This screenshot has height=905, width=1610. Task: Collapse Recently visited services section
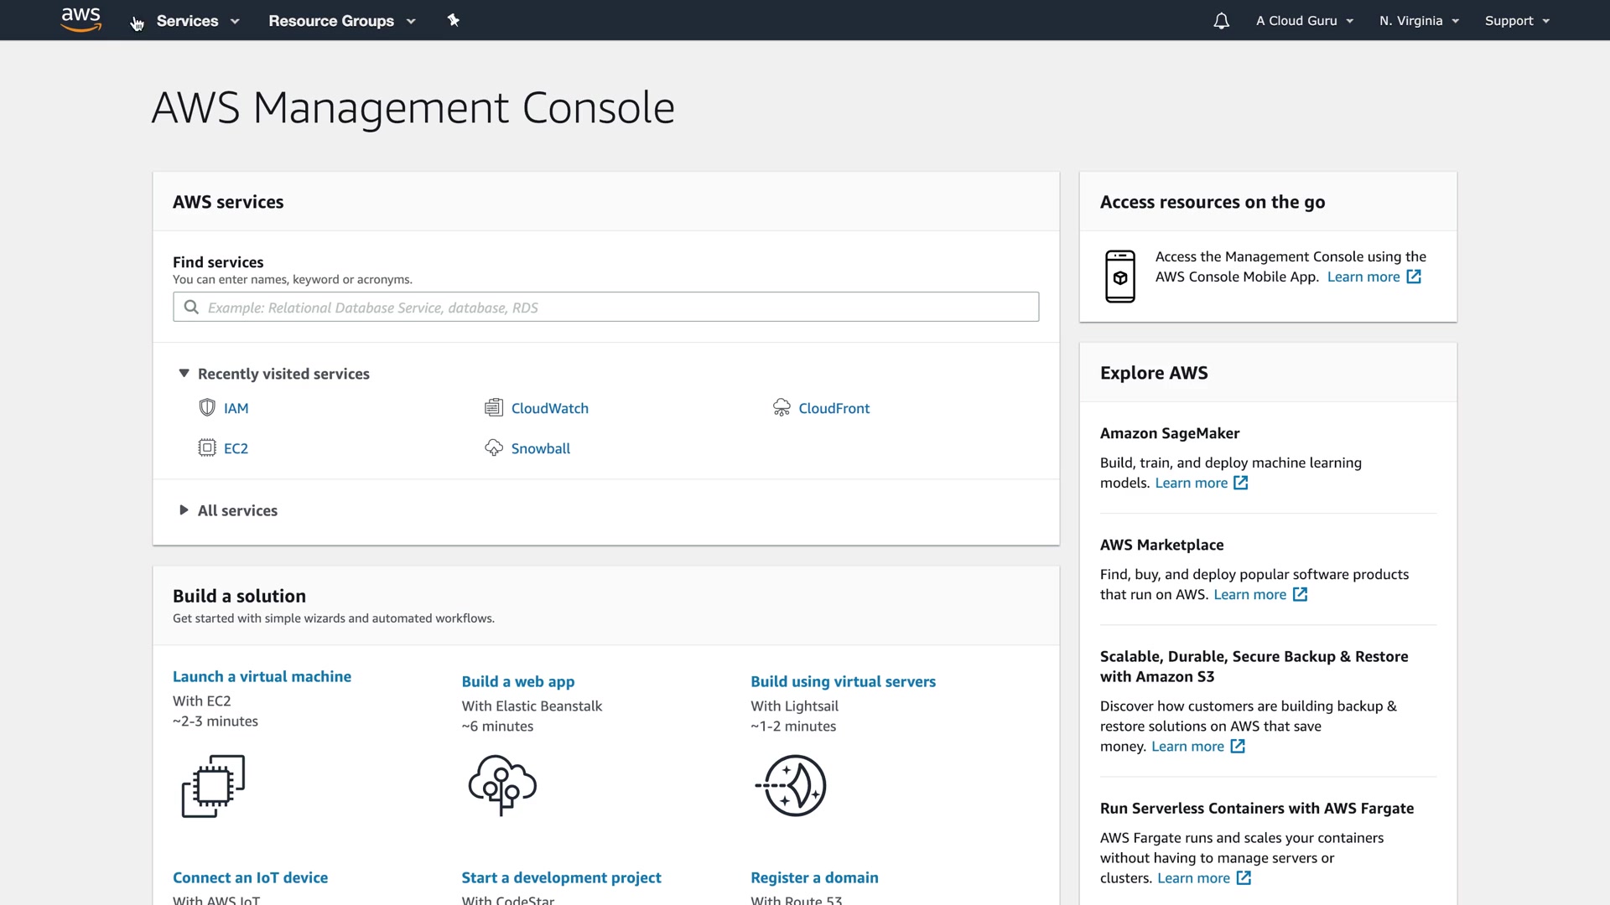[184, 374]
